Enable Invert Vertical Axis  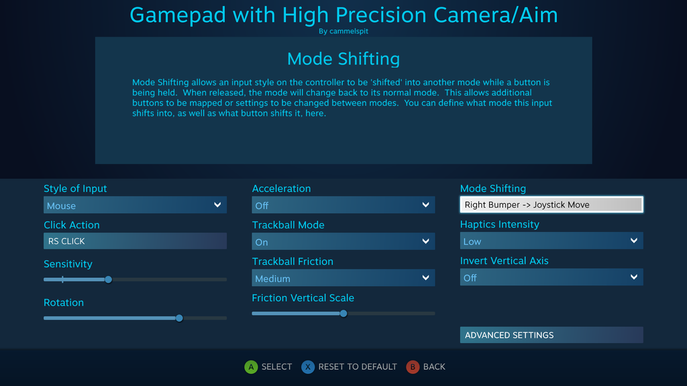pyautogui.click(x=551, y=277)
